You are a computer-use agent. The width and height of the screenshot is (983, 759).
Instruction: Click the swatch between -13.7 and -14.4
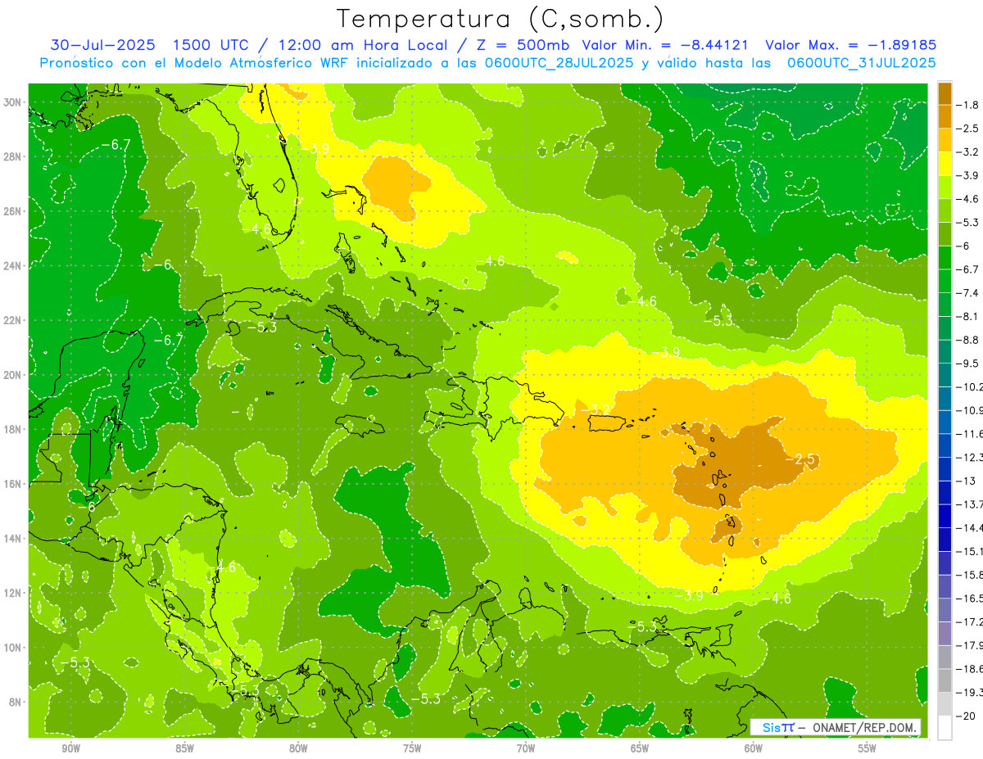click(944, 516)
